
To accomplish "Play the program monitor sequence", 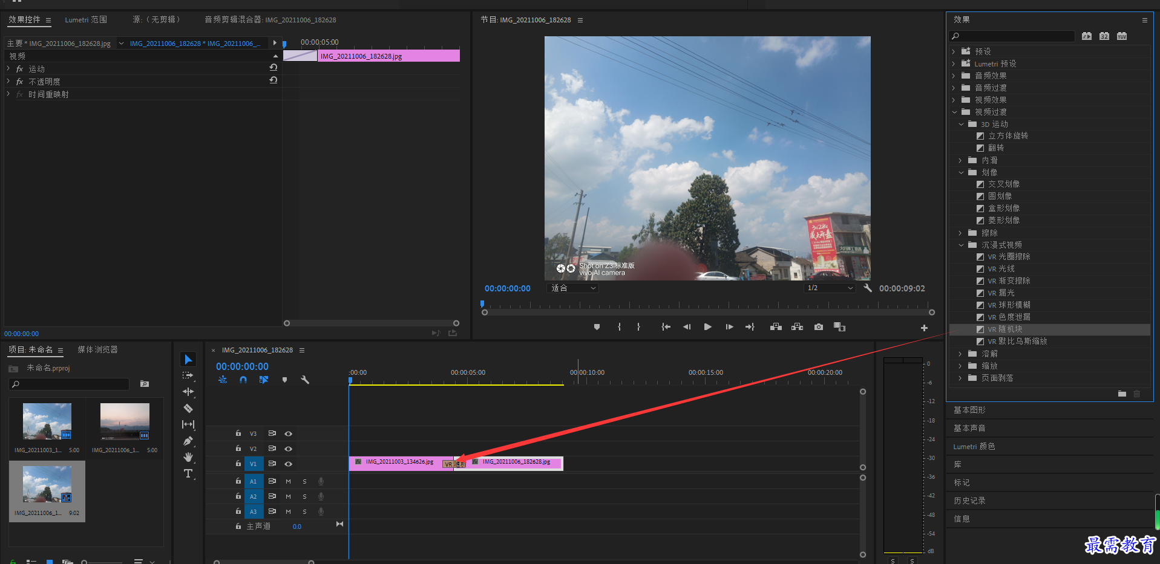I will (708, 327).
